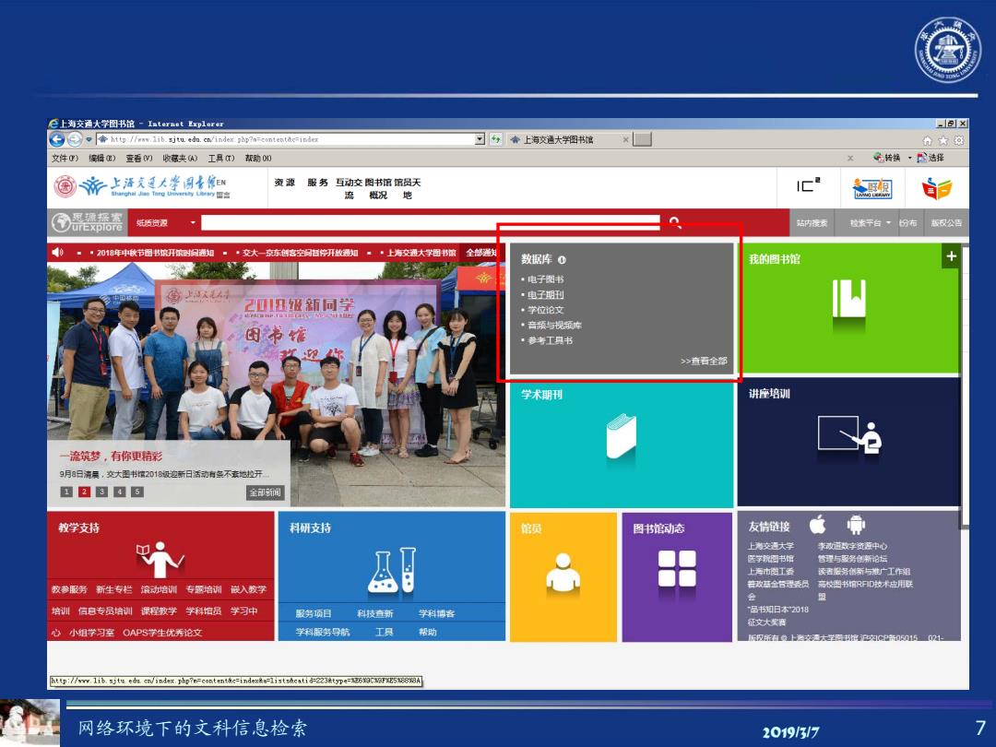996x747 pixels.
Task: Click the main search input field
Action: point(431,222)
